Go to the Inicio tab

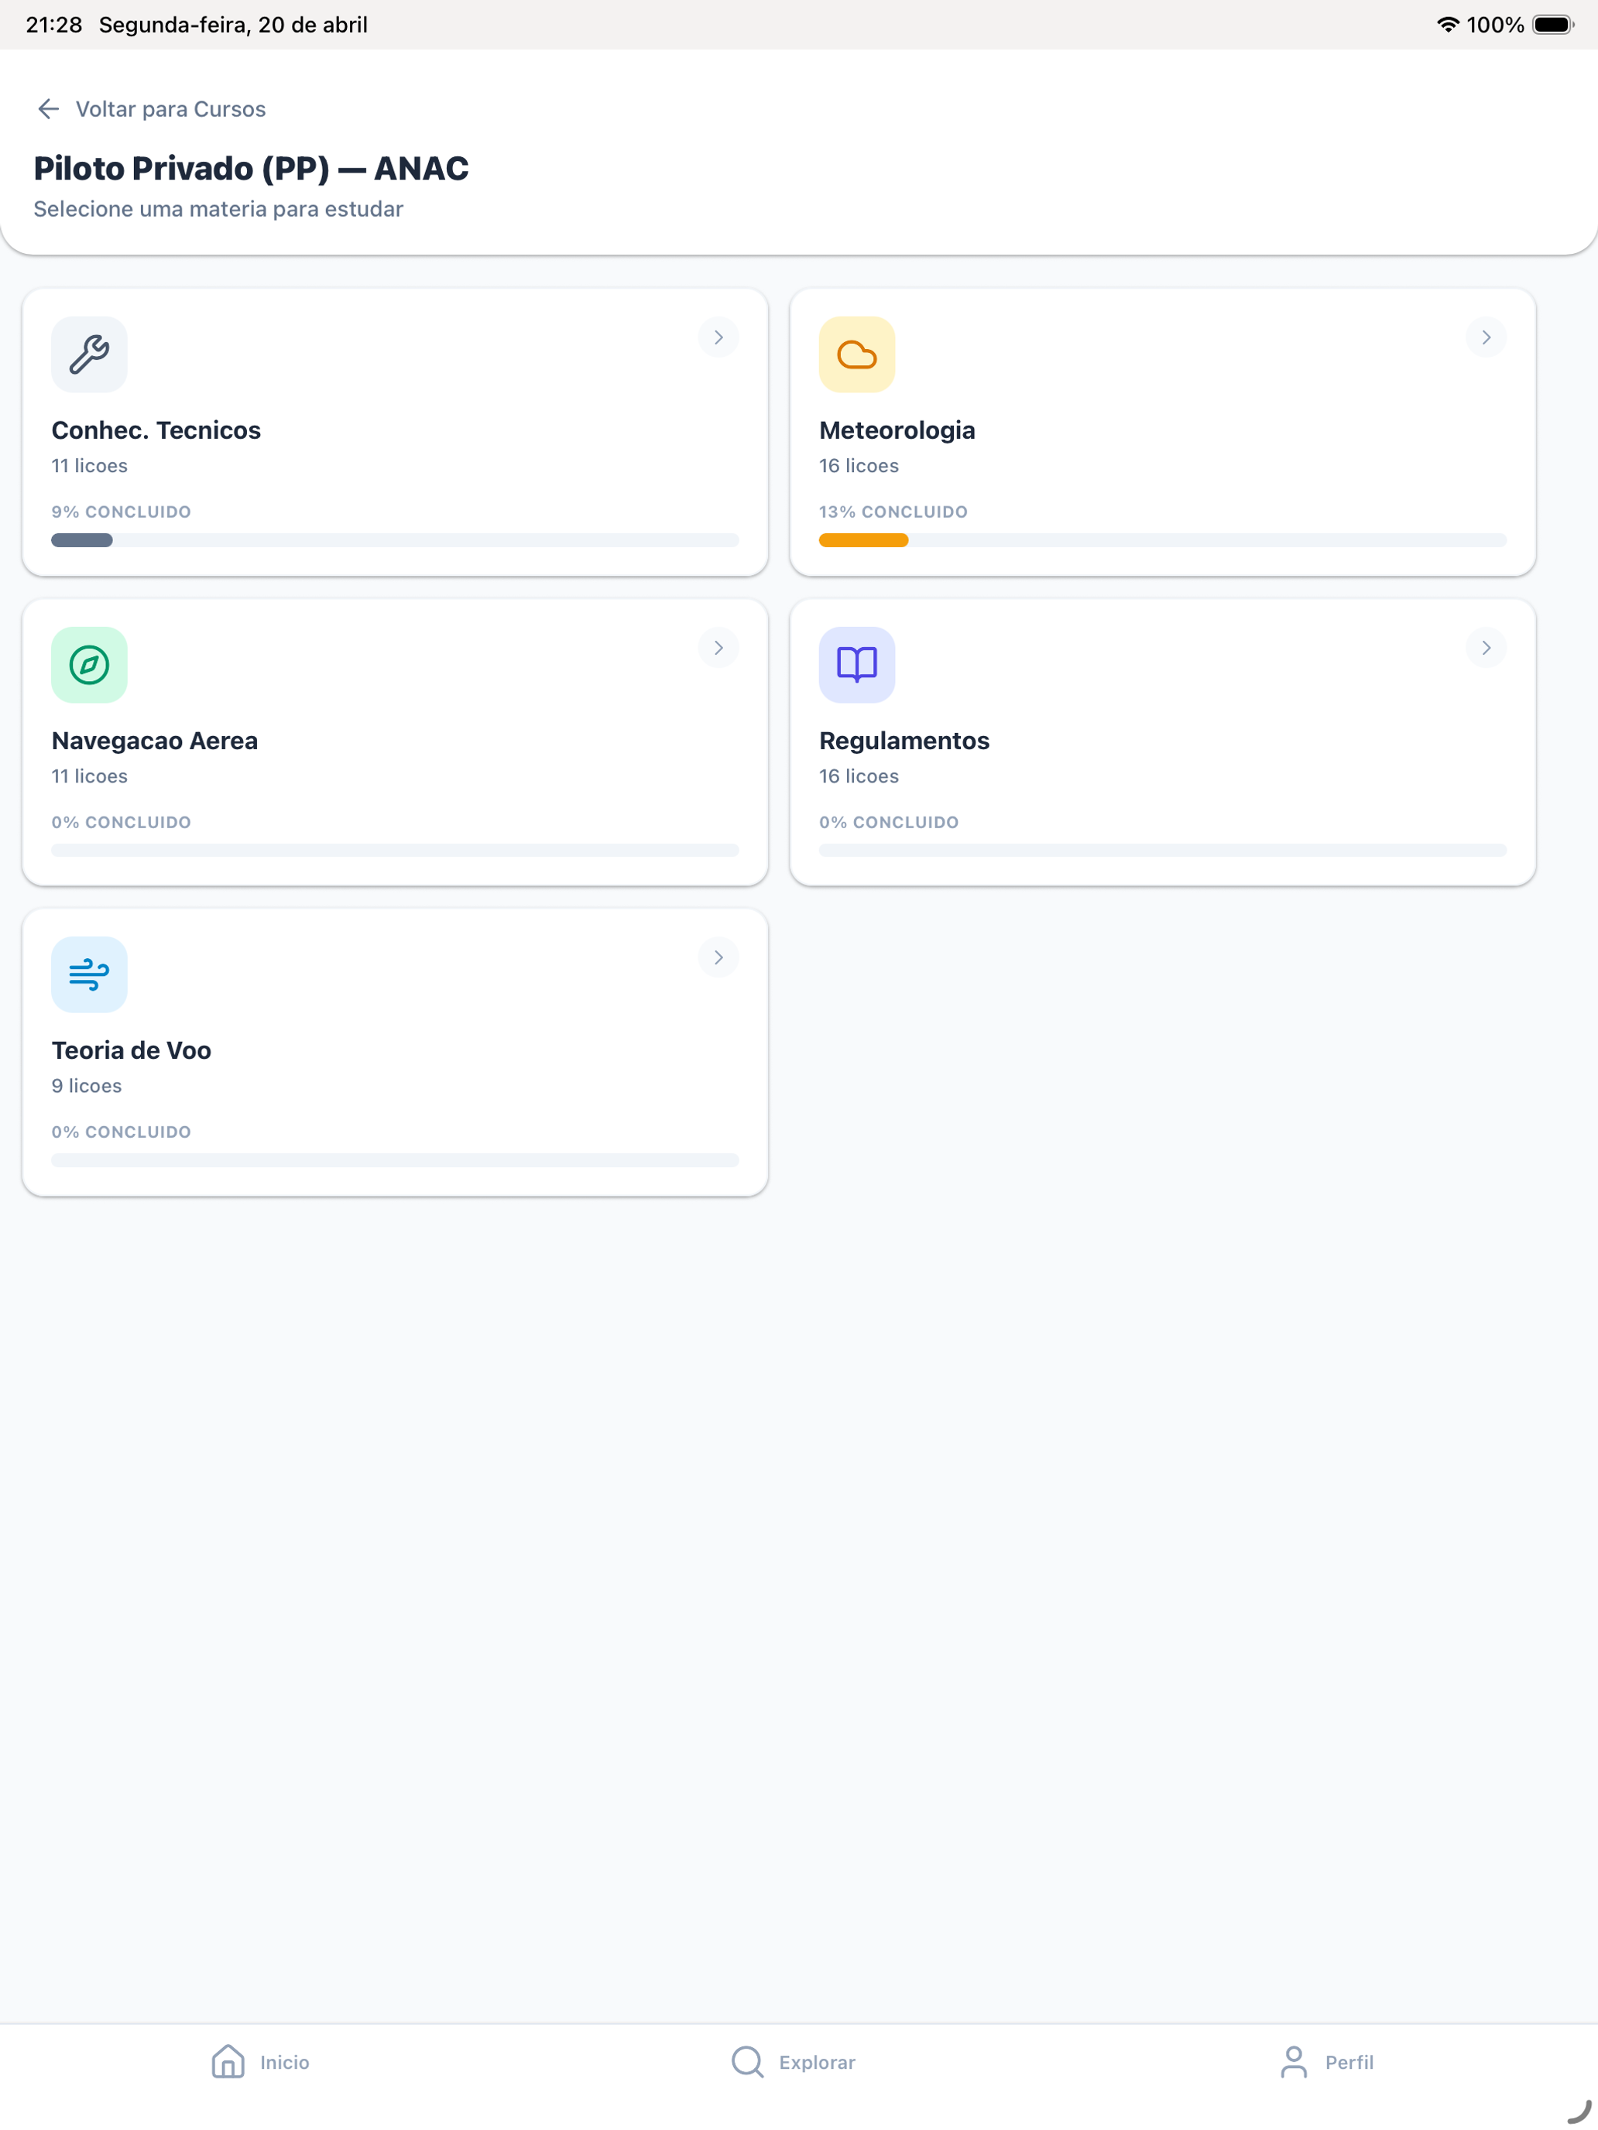pos(260,2062)
